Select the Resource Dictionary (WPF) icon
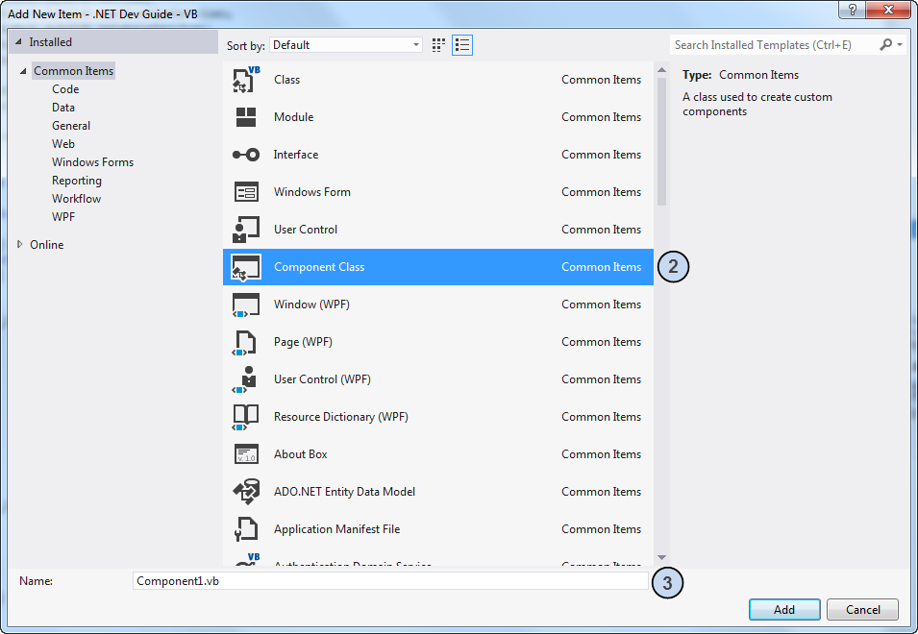This screenshot has height=634, width=918. [246, 417]
